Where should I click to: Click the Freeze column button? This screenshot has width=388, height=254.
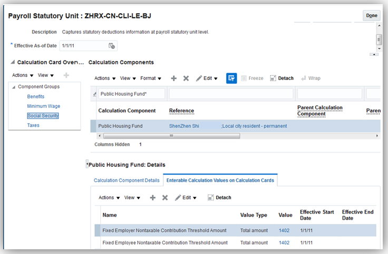pyautogui.click(x=252, y=78)
